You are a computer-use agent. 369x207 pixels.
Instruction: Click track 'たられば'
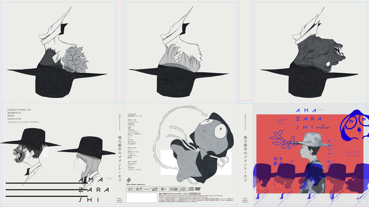130,140
